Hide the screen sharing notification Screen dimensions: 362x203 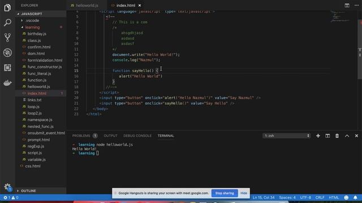click(x=244, y=193)
